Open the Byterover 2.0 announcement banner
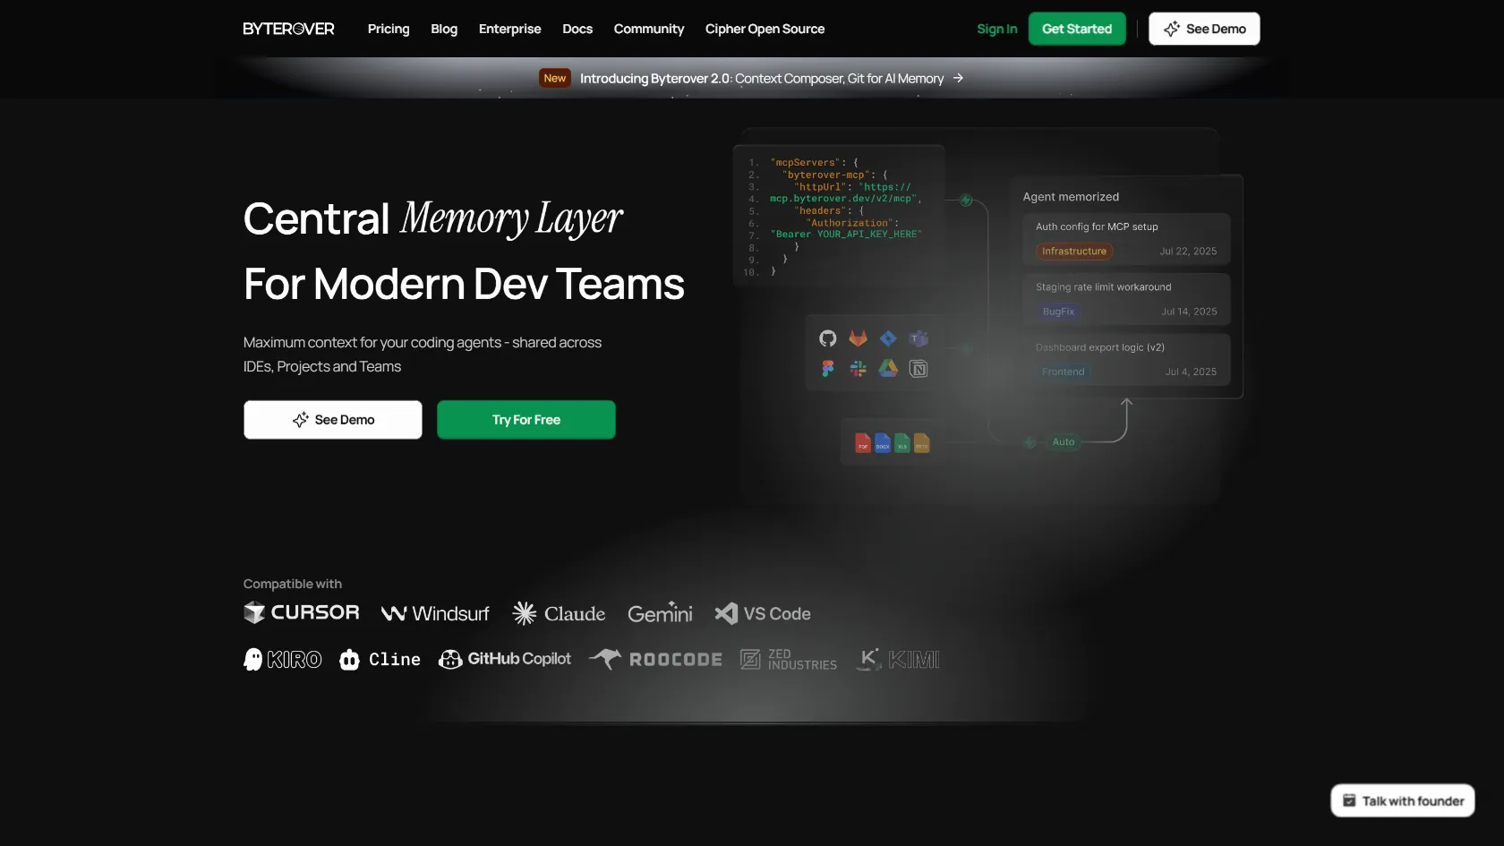Screen dimensions: 1504x846 tap(752, 78)
